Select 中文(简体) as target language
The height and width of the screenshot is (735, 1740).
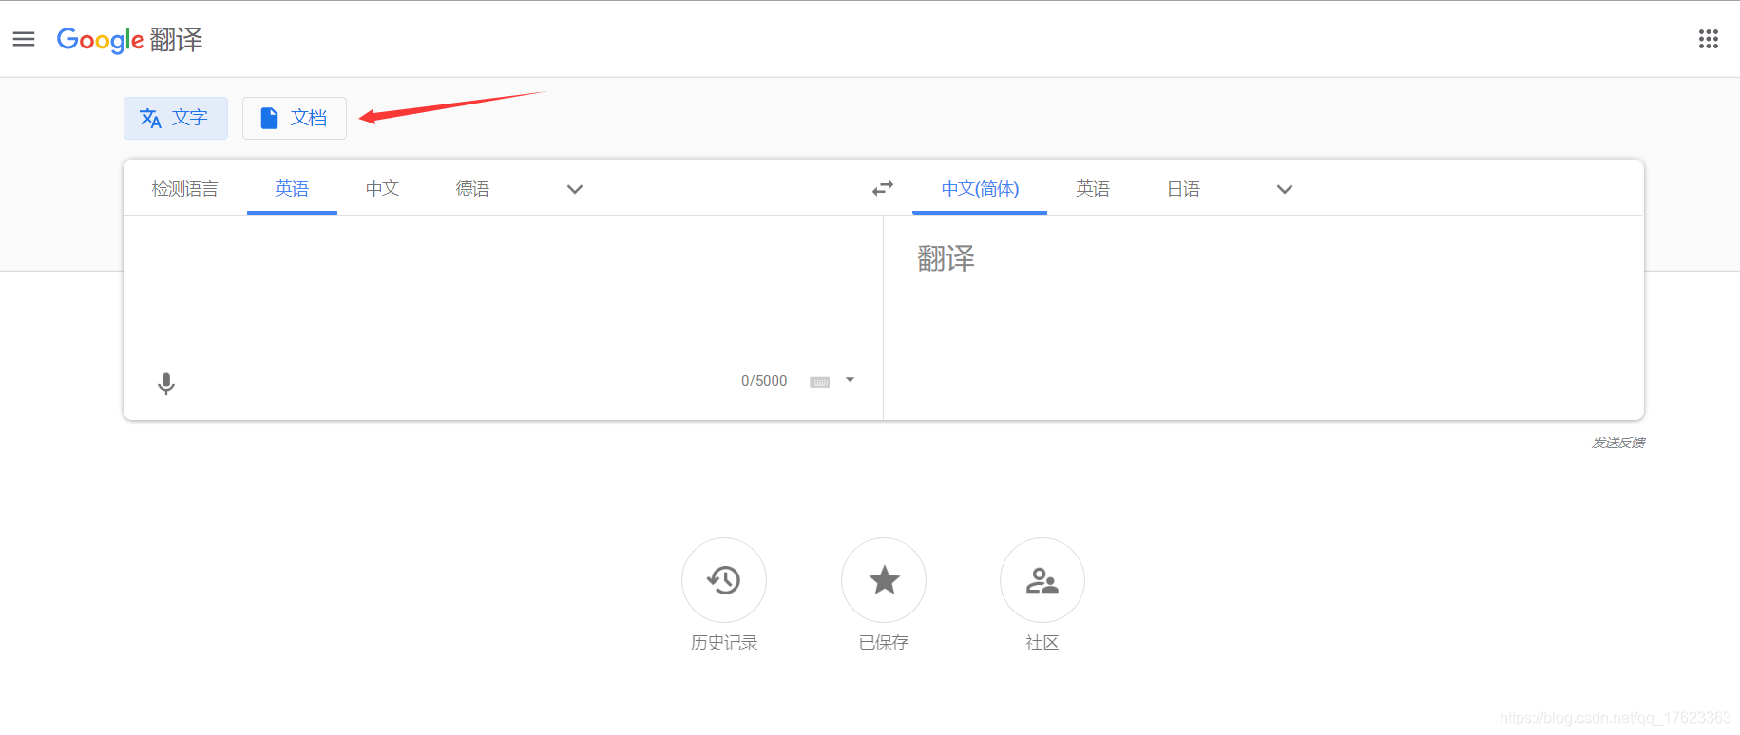[x=980, y=188]
